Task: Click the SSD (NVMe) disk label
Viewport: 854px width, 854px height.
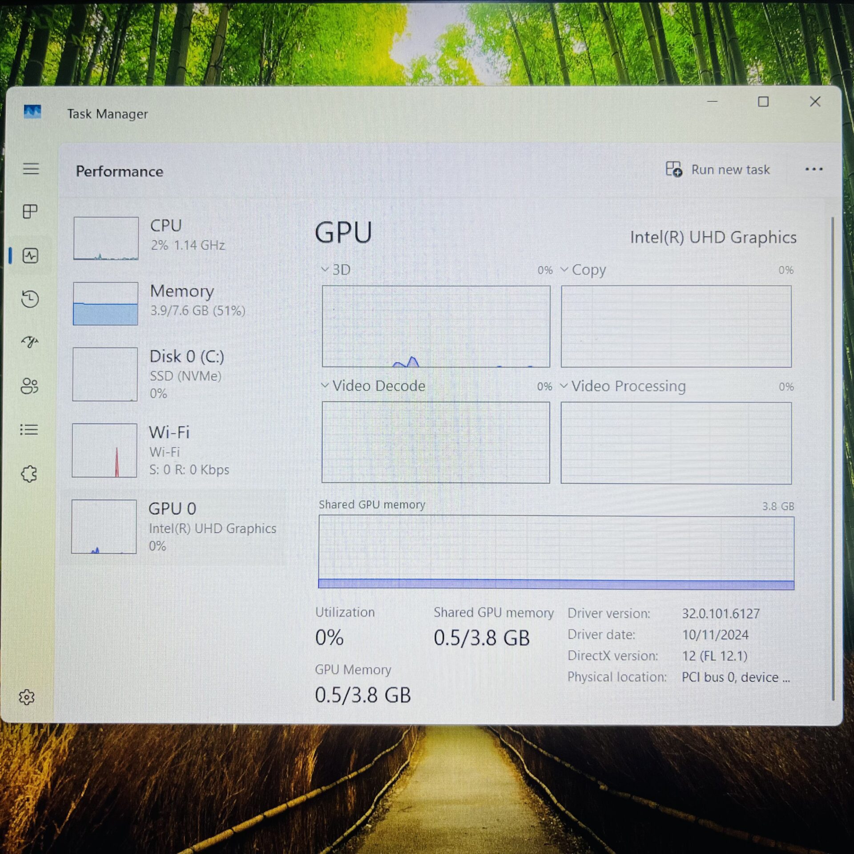Action: click(x=185, y=376)
